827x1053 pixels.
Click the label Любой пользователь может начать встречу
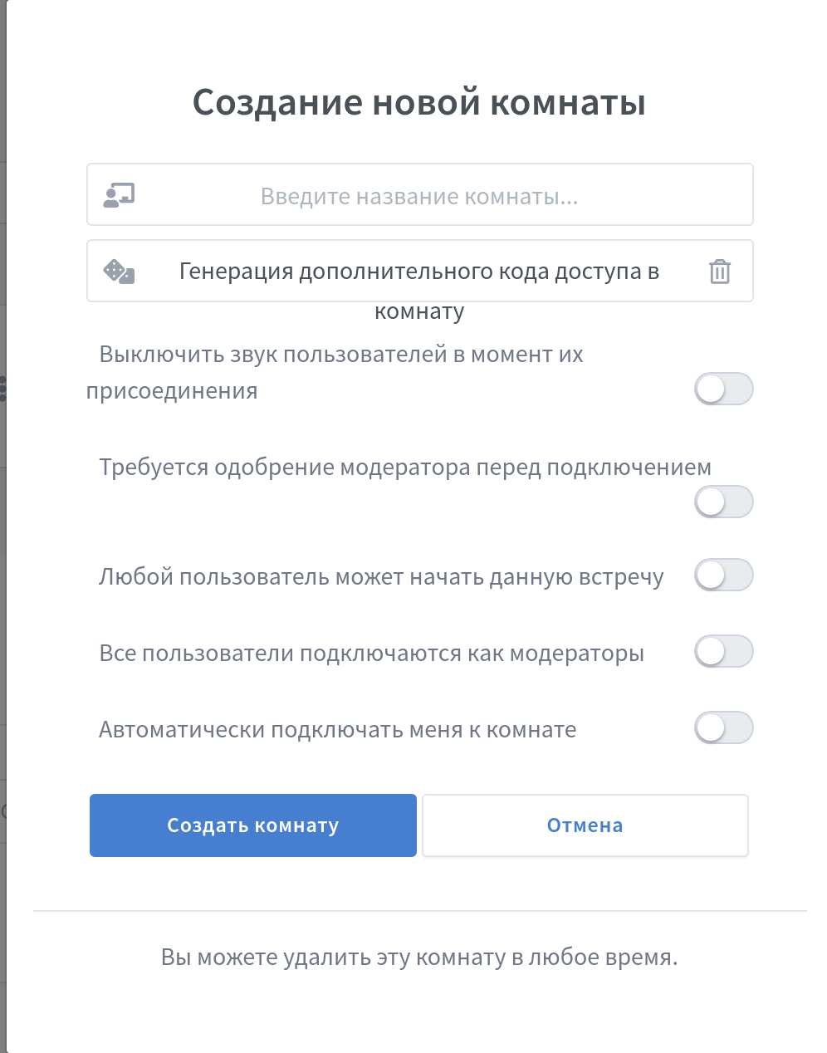click(x=381, y=577)
